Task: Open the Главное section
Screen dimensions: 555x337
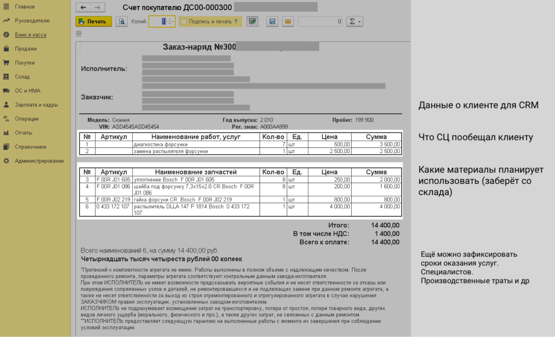Action: [x=25, y=7]
